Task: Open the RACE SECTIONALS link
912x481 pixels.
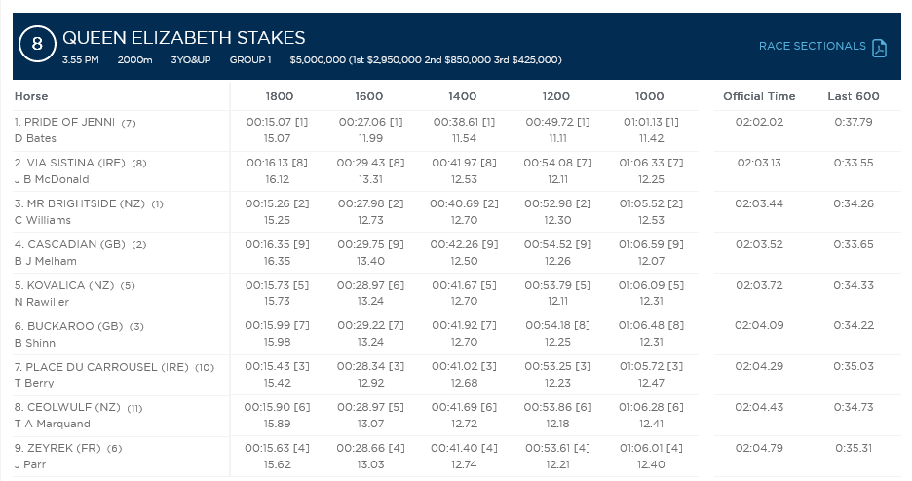Action: coord(812,46)
